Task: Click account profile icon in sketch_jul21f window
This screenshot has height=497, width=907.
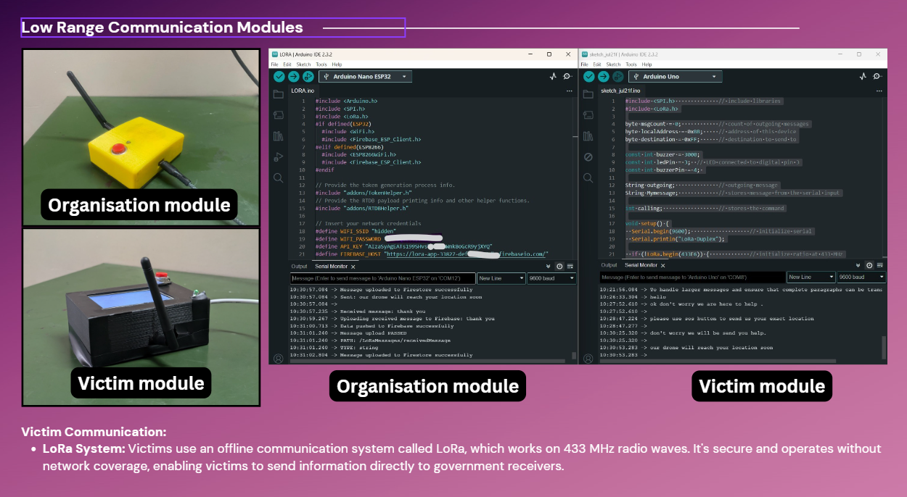Action: (x=588, y=358)
